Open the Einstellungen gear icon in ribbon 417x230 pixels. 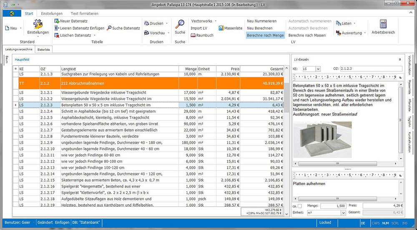pyautogui.click(x=38, y=25)
